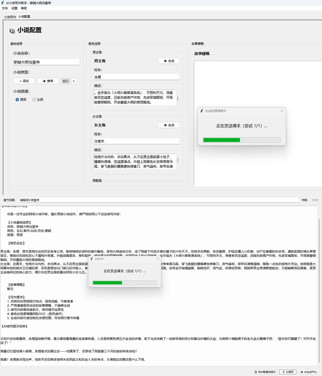Generate the 男主角 character with 生成

coord(169,61)
